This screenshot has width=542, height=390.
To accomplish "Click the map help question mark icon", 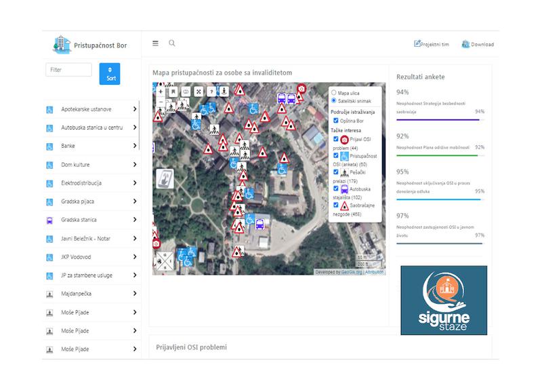I will [x=211, y=91].
